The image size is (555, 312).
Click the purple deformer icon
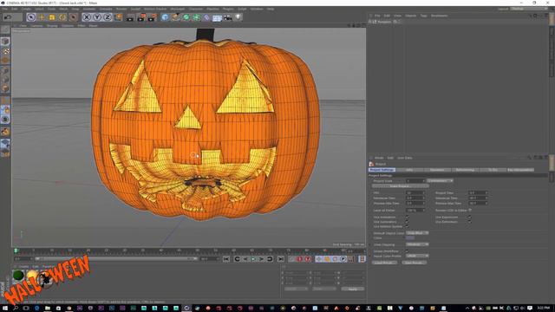point(206,17)
